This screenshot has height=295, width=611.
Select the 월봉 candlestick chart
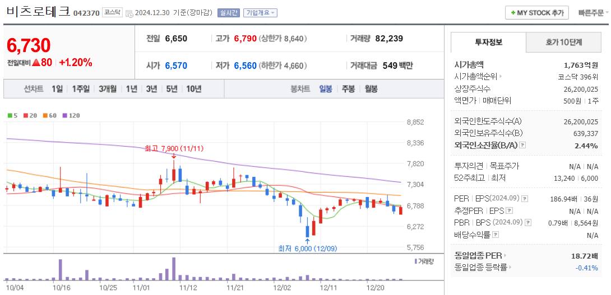(371, 89)
